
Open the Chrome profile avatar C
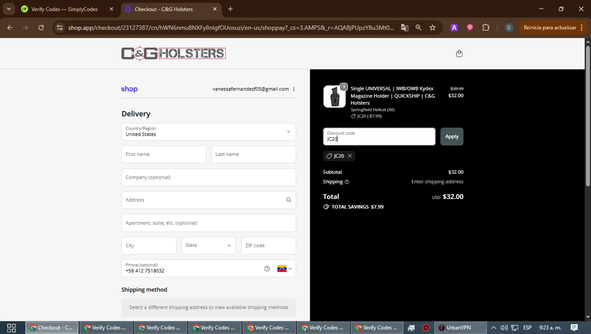coord(509,28)
